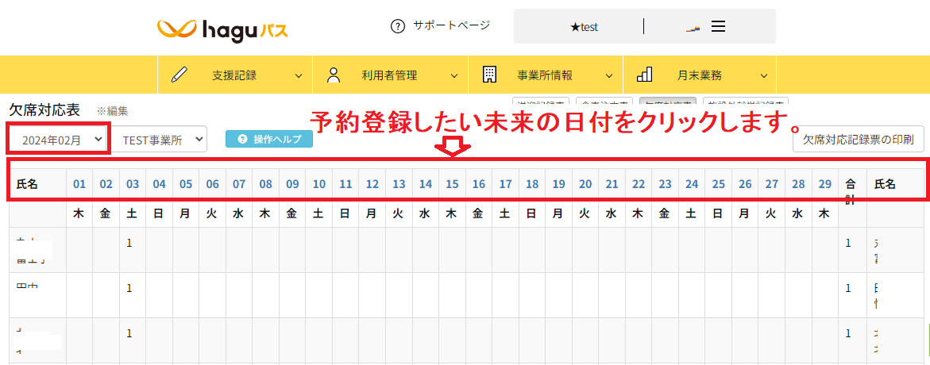Screen dimensions: 930x365
Task: Click the pencil icon for 支援記録
Action: click(179, 75)
